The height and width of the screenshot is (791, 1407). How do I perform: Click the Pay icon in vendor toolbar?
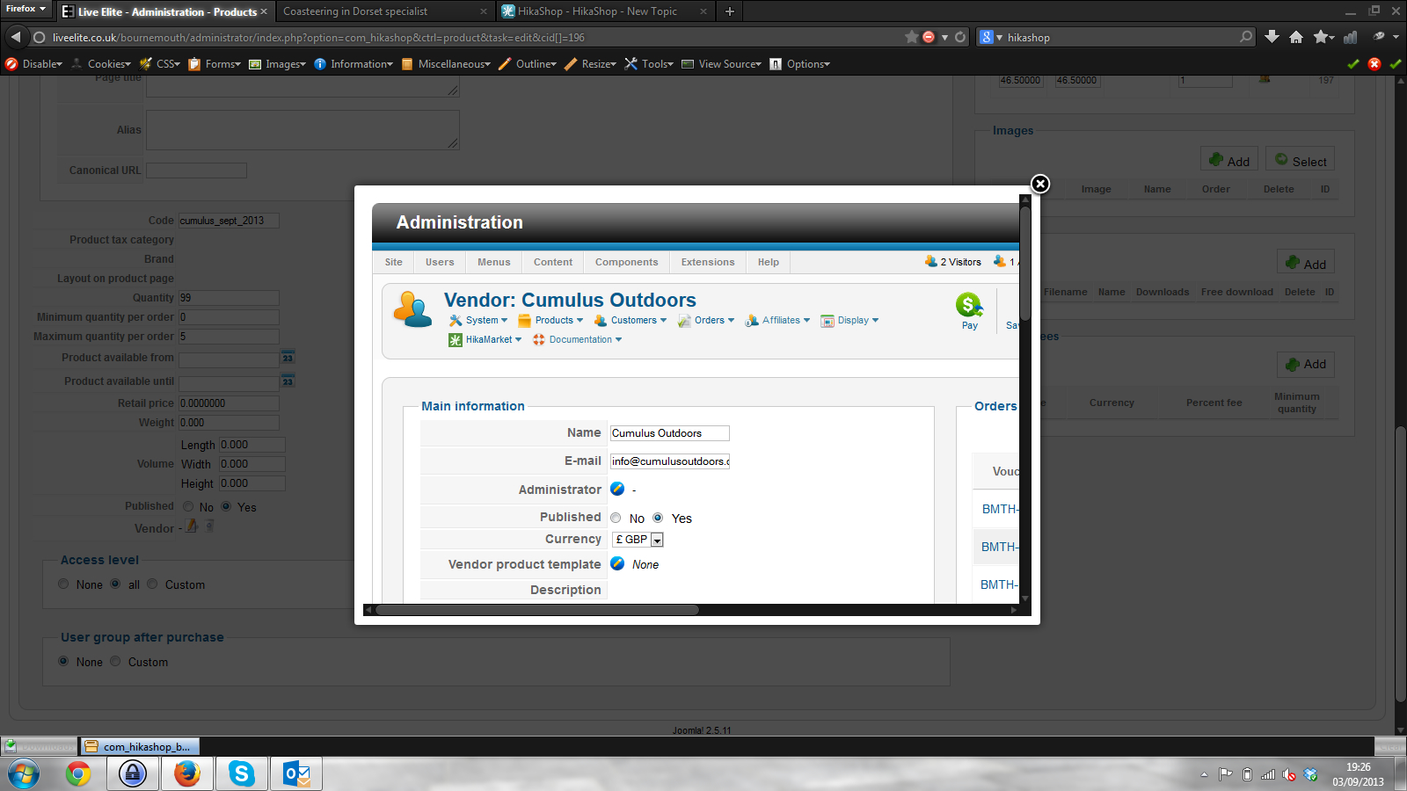[969, 311]
